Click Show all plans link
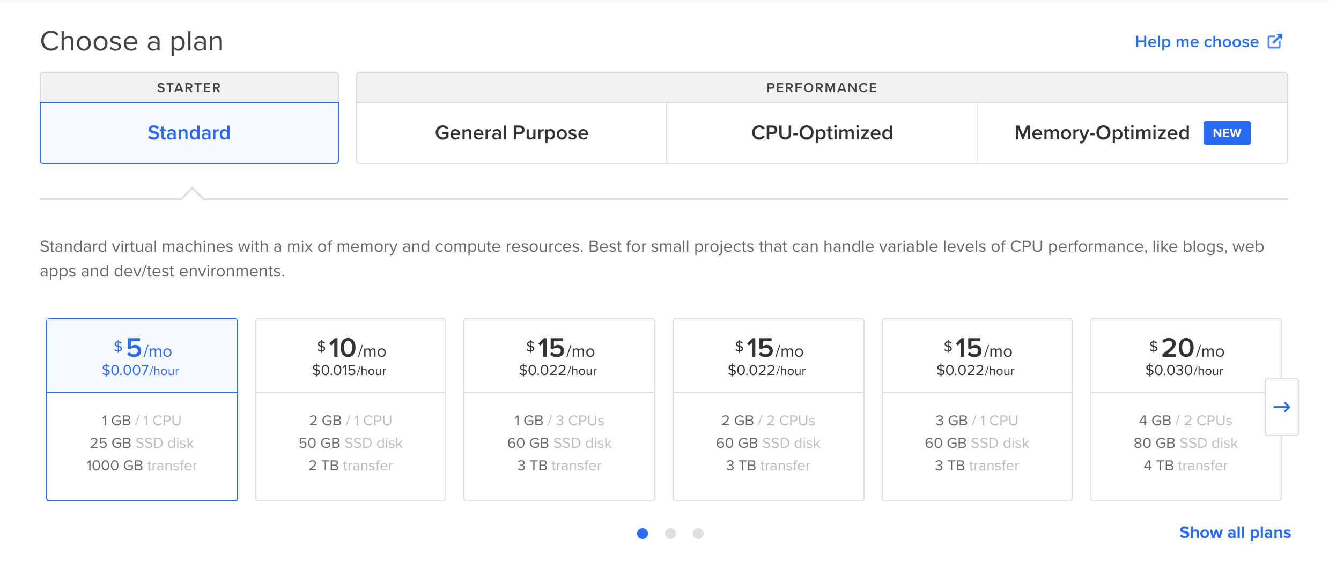Viewport: 1329px width, 570px height. 1235,532
